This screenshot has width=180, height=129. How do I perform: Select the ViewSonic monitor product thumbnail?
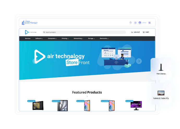point(136,106)
